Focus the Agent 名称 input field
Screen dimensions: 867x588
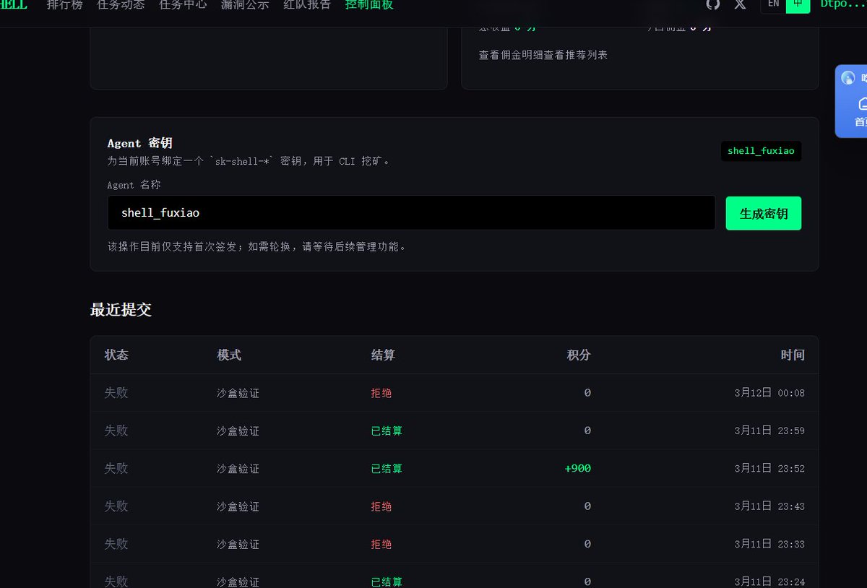coord(411,213)
